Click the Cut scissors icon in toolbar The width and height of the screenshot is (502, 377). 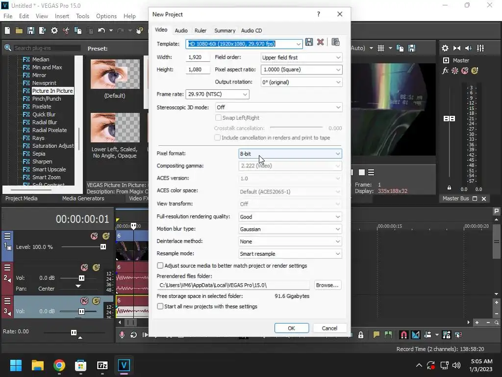coord(66,30)
